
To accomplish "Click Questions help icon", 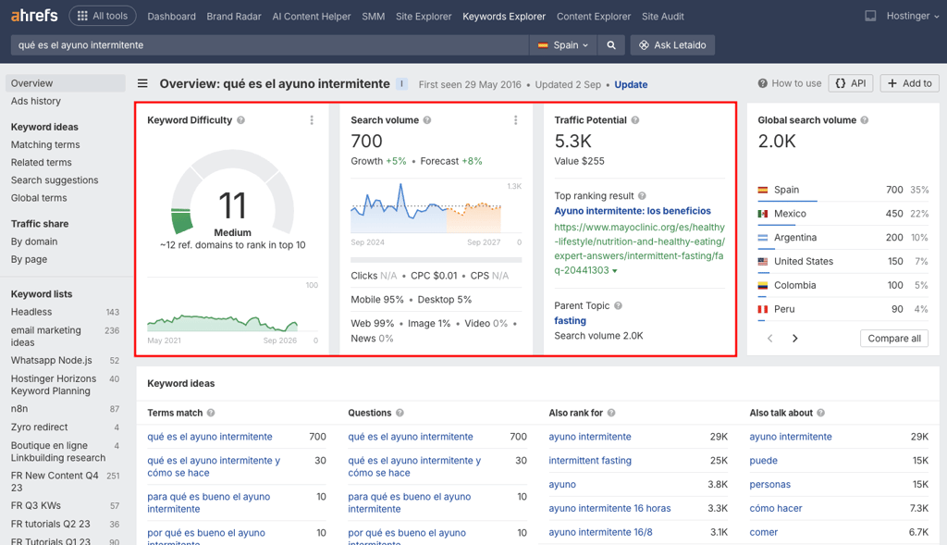I will click(x=400, y=413).
